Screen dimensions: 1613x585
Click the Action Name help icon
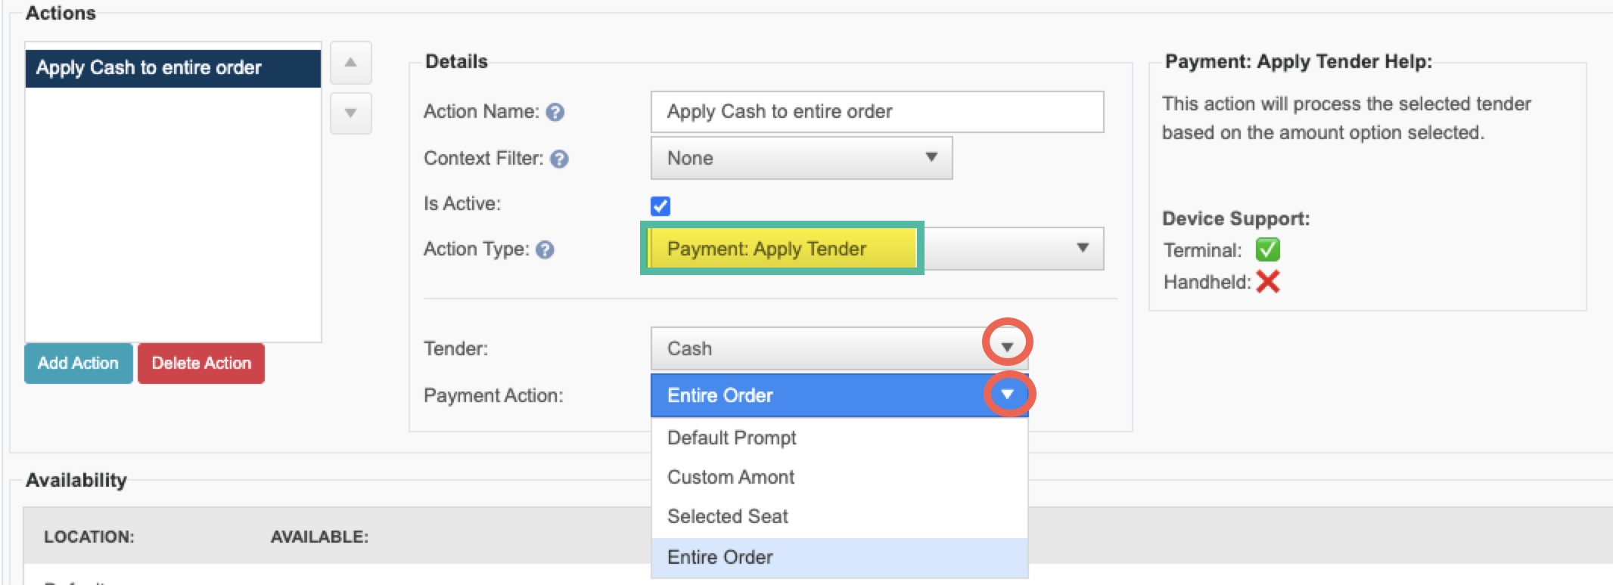coord(555,113)
